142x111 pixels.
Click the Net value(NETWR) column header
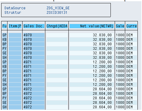coord(92,26)
